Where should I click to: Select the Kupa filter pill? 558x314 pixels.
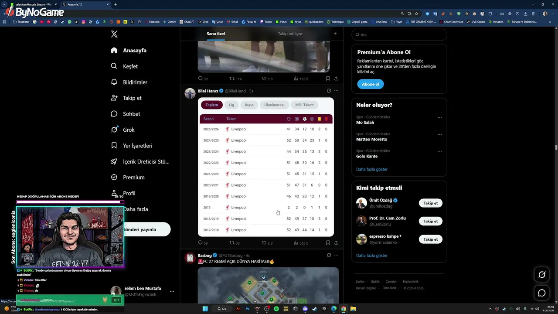click(x=249, y=105)
